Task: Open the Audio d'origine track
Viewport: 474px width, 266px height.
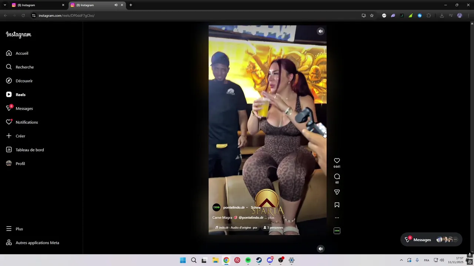Action: (x=236, y=228)
